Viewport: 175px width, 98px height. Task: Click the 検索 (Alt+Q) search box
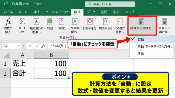pos(110,4)
